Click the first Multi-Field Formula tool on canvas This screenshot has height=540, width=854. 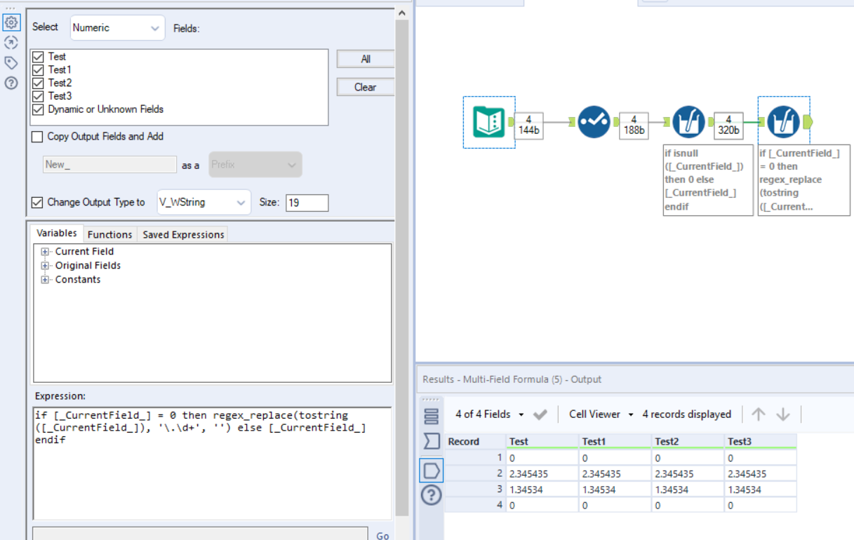pyautogui.click(x=688, y=121)
